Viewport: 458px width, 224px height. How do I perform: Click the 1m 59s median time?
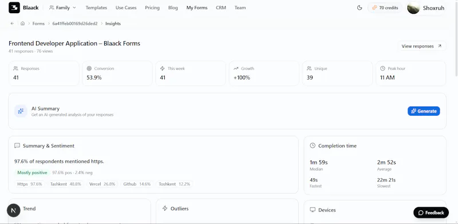(x=319, y=163)
